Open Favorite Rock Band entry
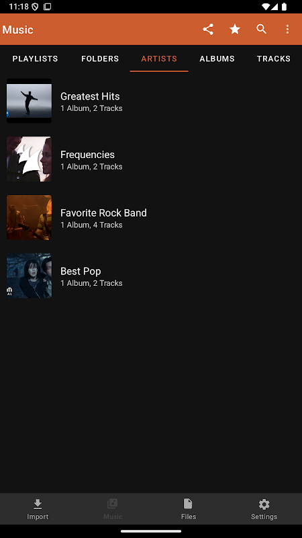Image resolution: width=302 pixels, height=538 pixels. tap(151, 217)
